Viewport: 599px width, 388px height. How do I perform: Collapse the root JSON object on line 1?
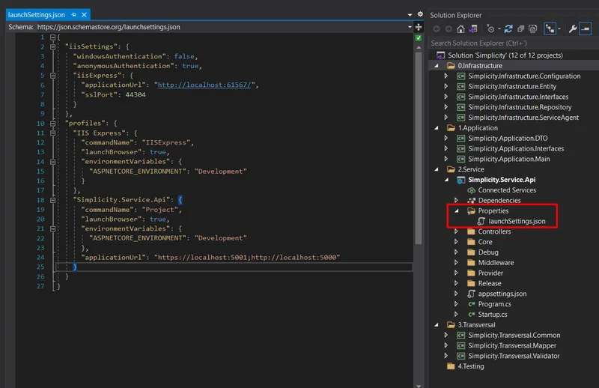point(52,37)
